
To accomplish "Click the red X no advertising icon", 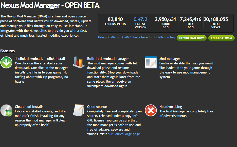I will [x=151, y=110].
